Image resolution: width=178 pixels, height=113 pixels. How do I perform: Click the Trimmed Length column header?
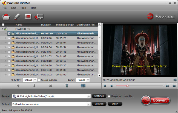[65, 25]
